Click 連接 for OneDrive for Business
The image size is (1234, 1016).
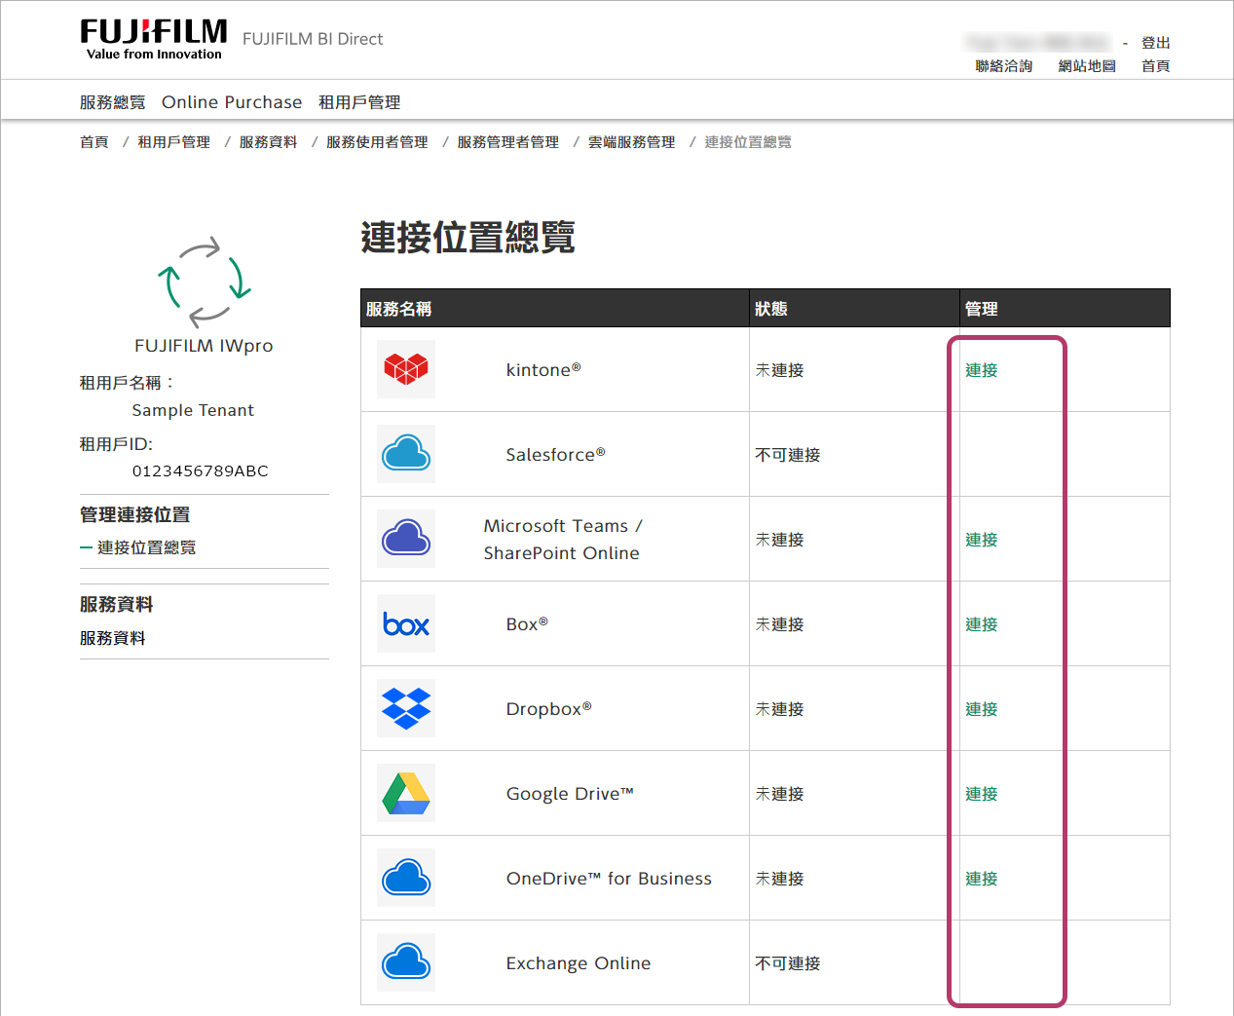[982, 879]
